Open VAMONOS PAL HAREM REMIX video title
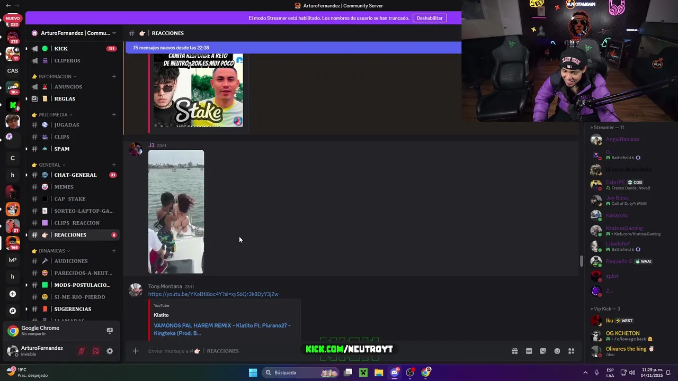This screenshot has height=381, width=678. (222, 329)
